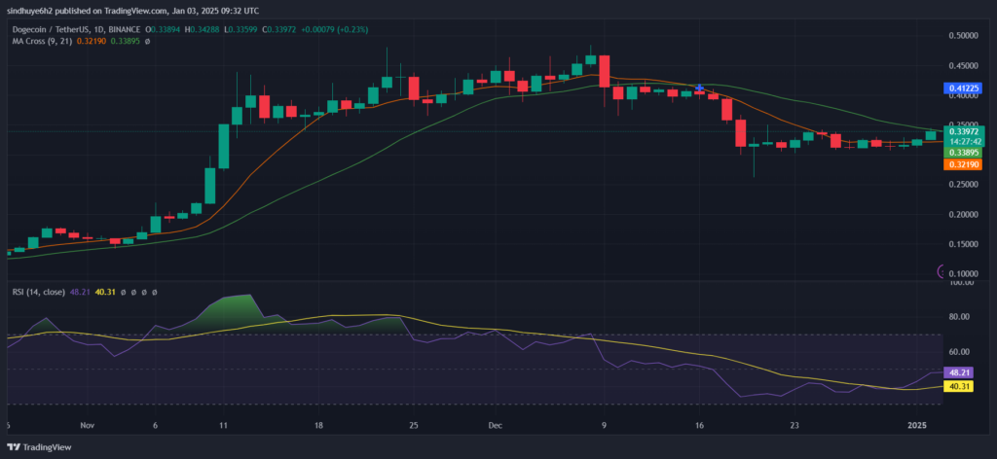Click green 0.33895 tag on price axis
Screen dimensions: 997x459
(x=963, y=153)
